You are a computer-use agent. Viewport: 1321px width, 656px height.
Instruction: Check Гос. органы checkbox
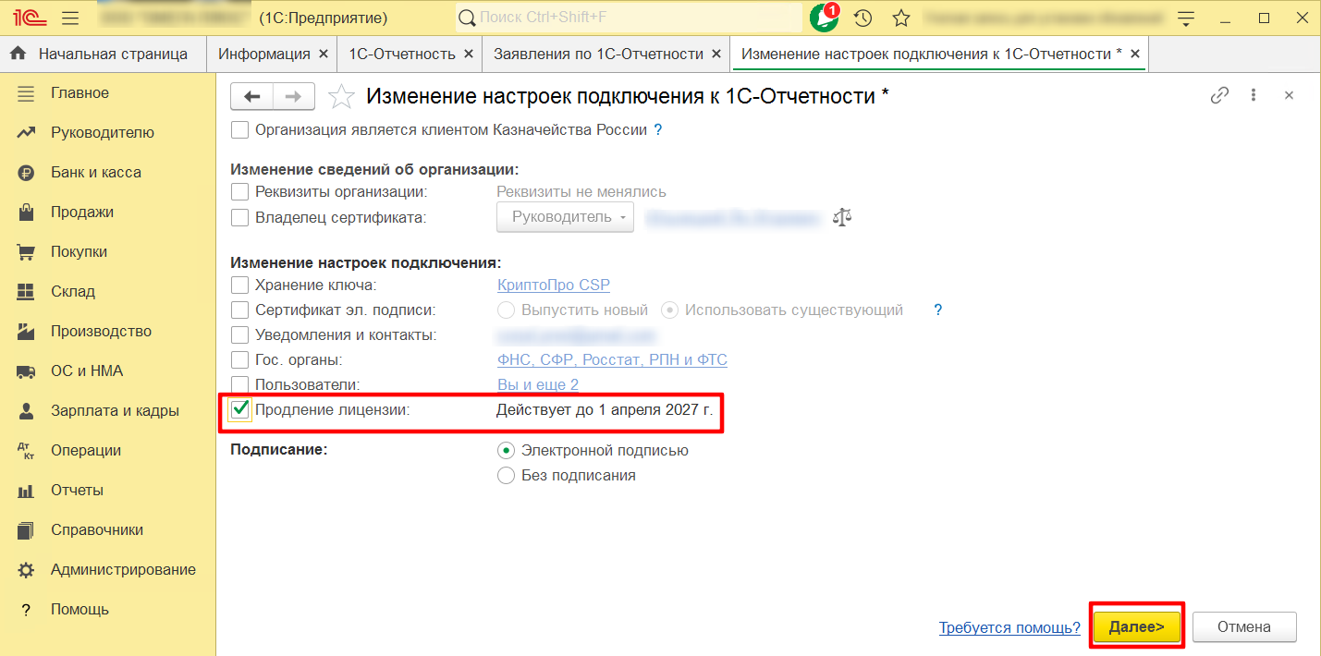tap(240, 360)
